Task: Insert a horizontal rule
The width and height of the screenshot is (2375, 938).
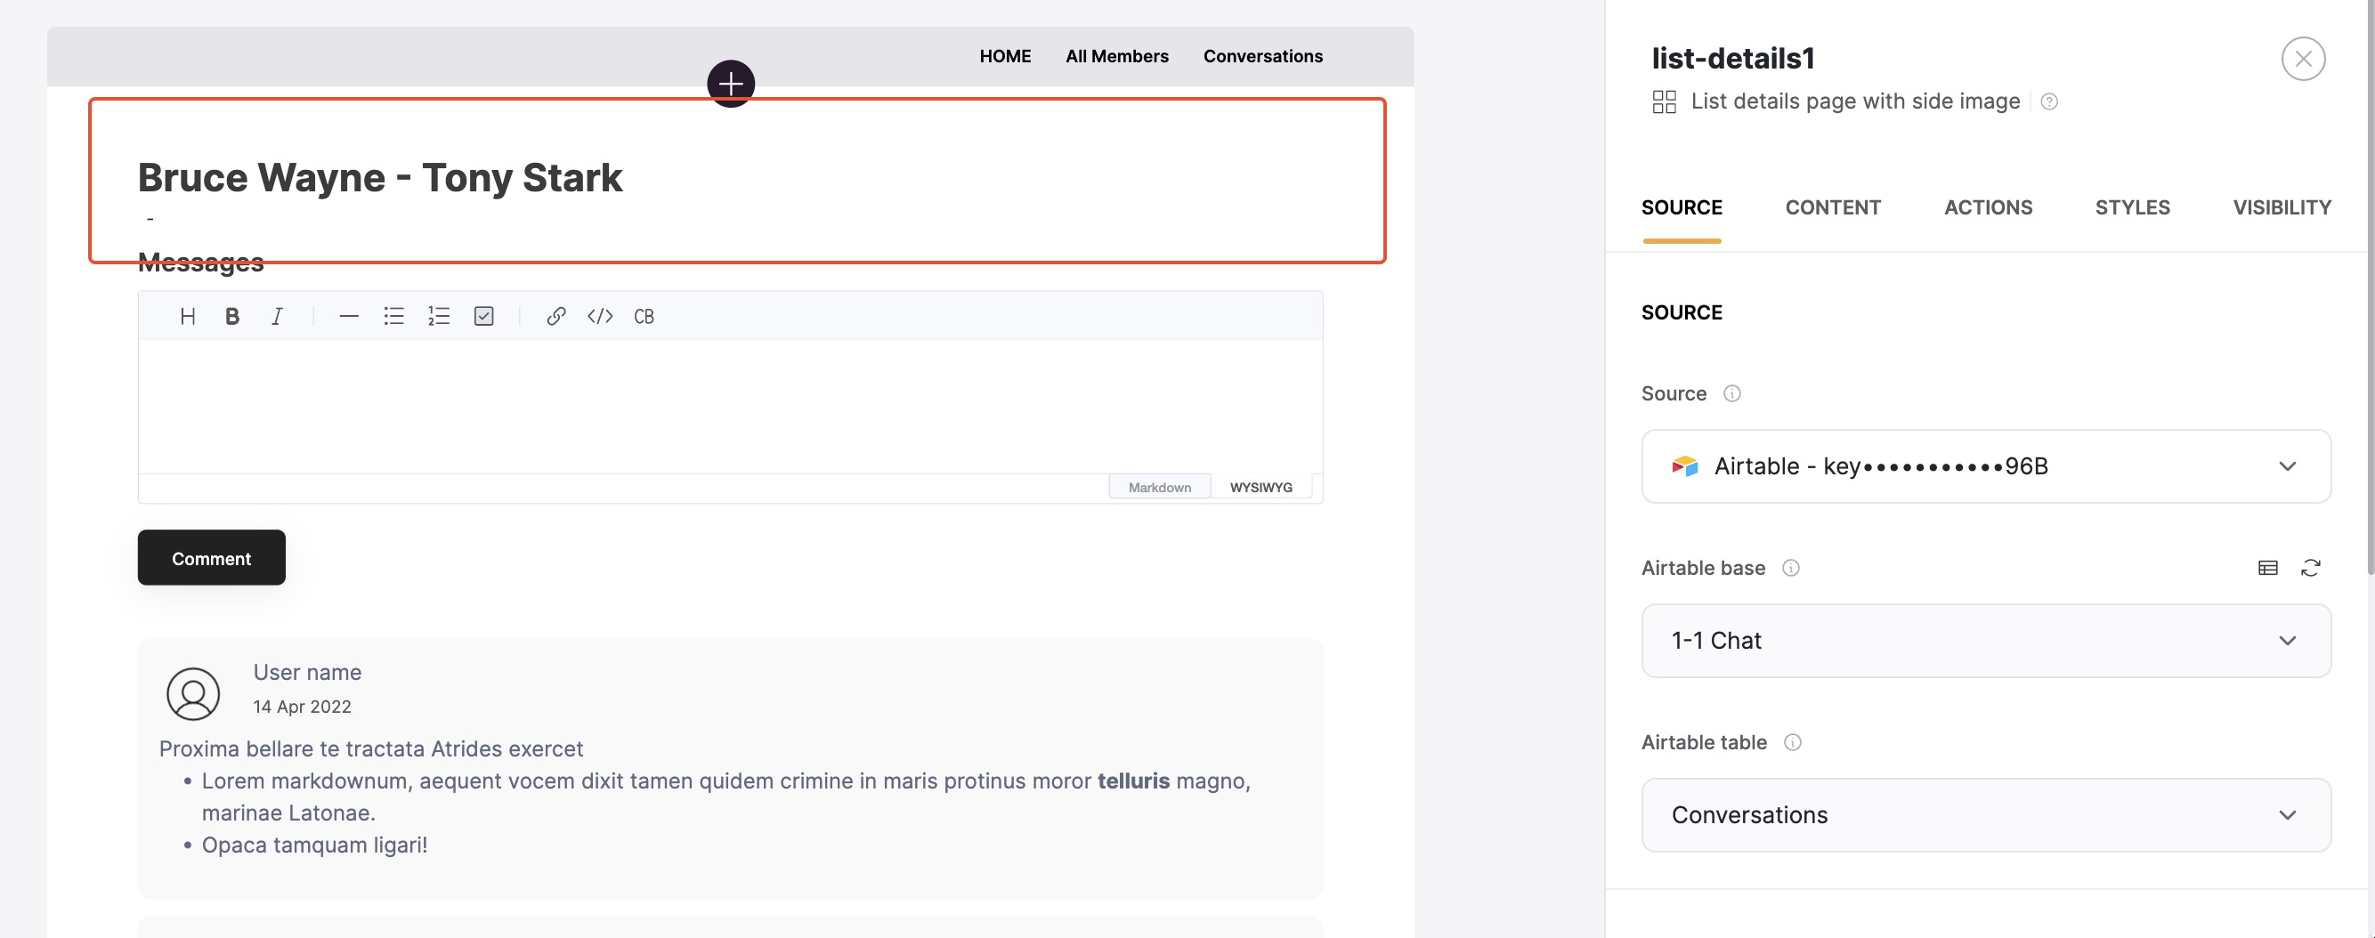Action: point(349,316)
